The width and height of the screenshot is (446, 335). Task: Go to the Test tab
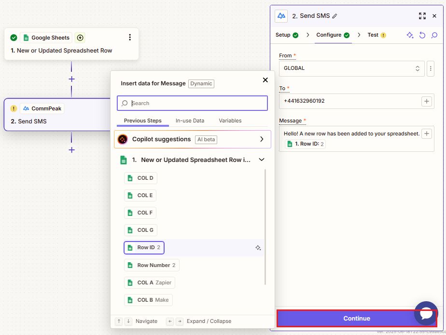click(x=376, y=35)
